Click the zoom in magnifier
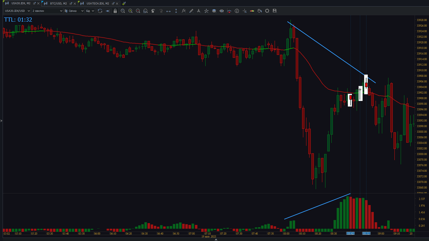This screenshot has height=241, width=429. point(130,11)
